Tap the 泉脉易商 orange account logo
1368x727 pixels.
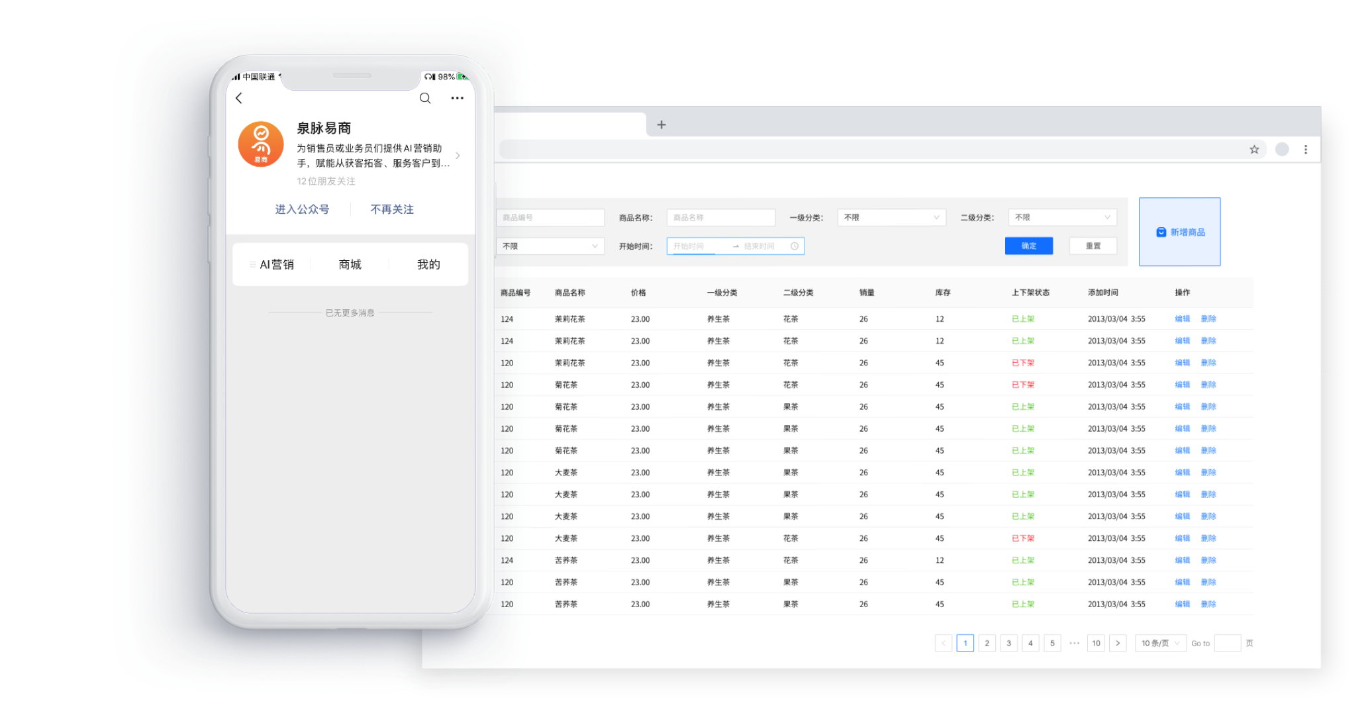[261, 144]
